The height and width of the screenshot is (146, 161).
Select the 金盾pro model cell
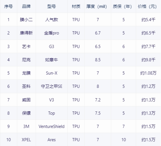(52, 33)
